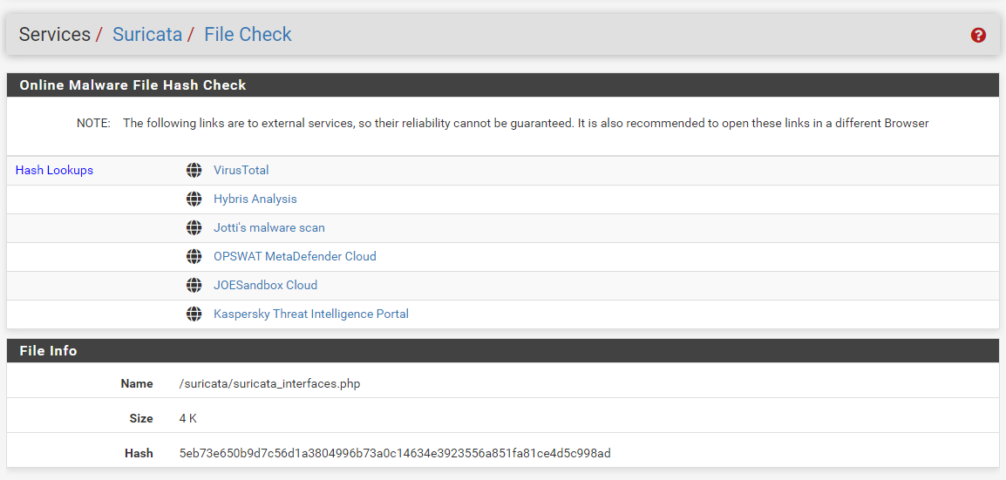Click the hash value starting with 5eb73e65

(x=395, y=454)
